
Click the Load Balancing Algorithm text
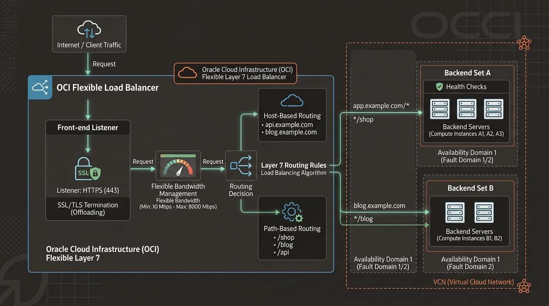294,173
